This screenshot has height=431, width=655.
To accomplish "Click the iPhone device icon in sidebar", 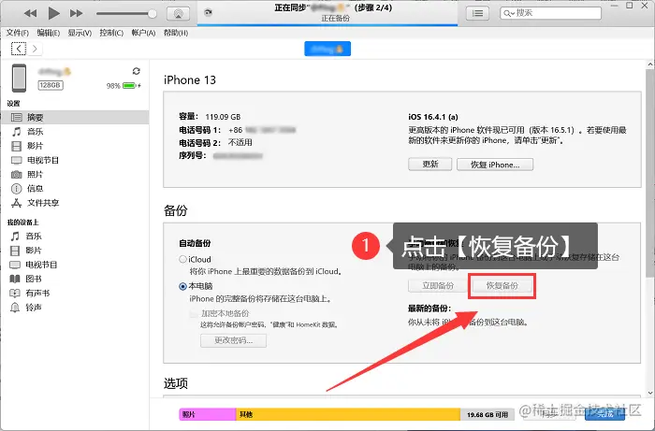I will (19, 78).
